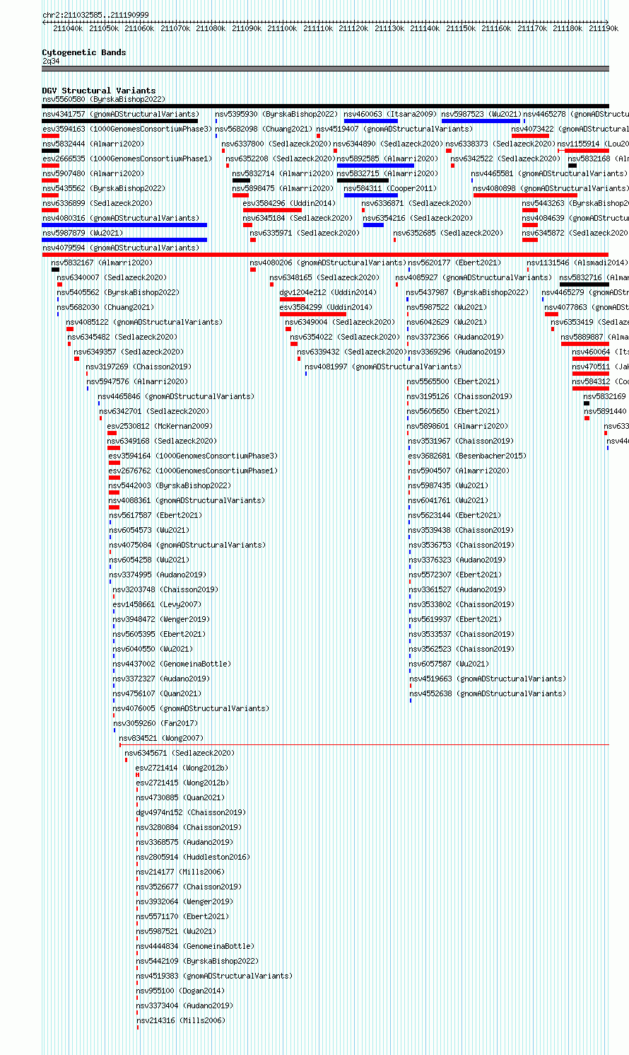The width and height of the screenshot is (629, 1055).
Task: Click the nsv2805914 (Huddleston2016) label
Action: point(193,858)
